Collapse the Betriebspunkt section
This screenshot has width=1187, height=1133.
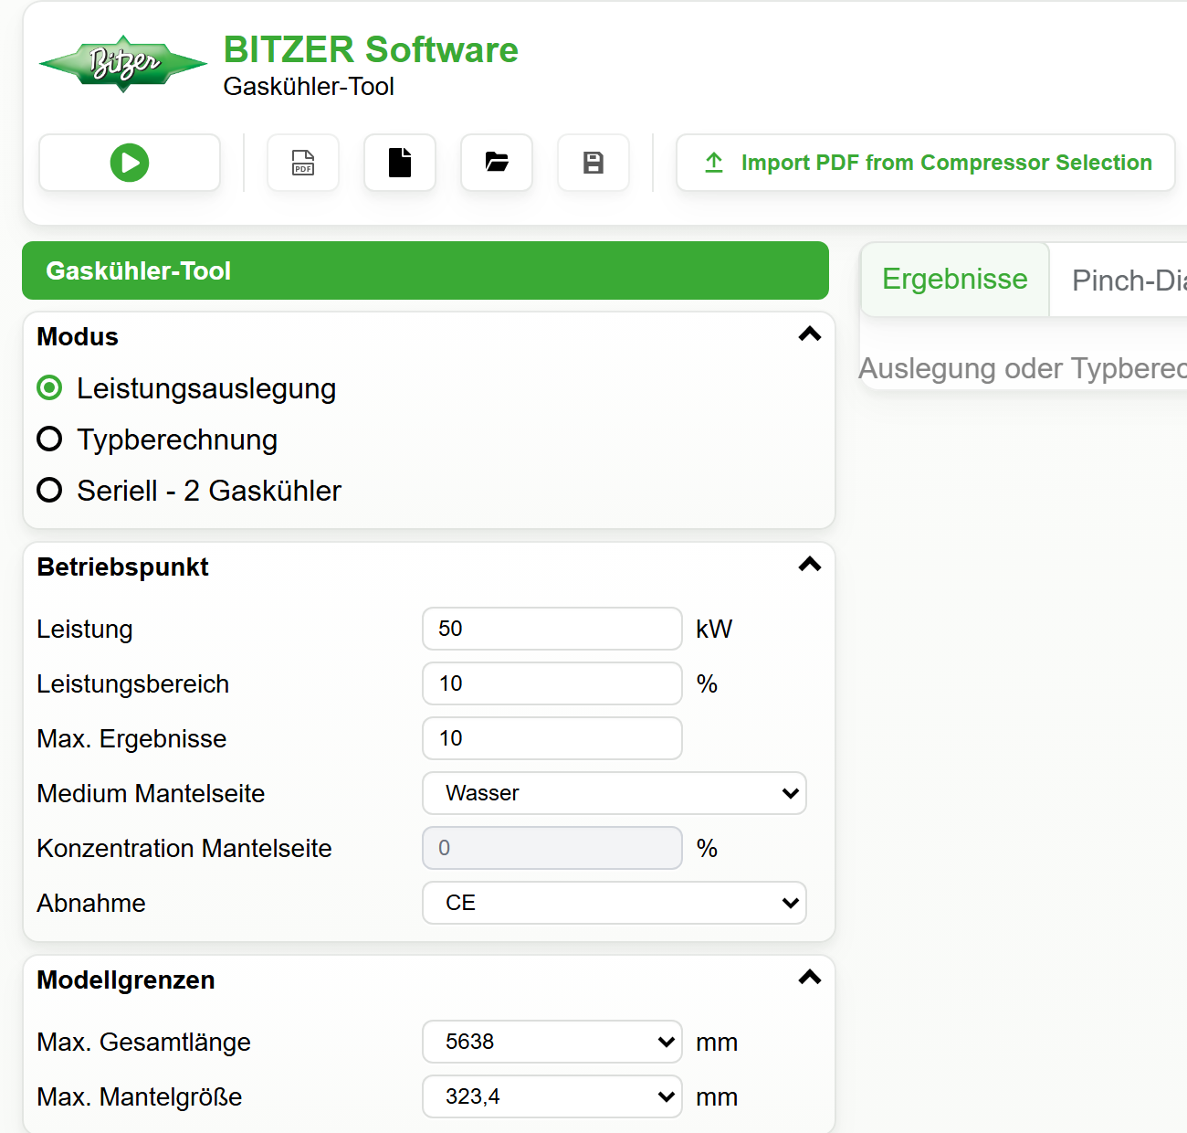(810, 565)
